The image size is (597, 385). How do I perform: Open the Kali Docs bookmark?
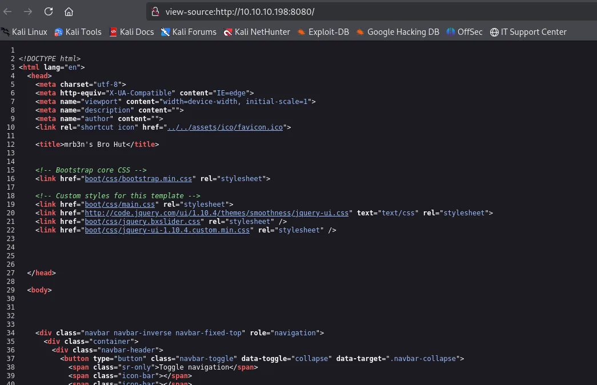tap(132, 32)
